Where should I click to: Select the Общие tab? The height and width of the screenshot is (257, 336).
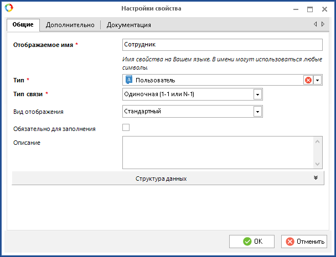coord(23,25)
